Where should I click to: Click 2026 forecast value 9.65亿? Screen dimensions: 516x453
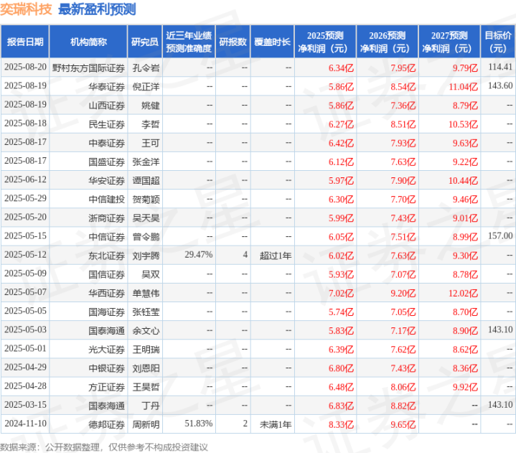coord(403,424)
